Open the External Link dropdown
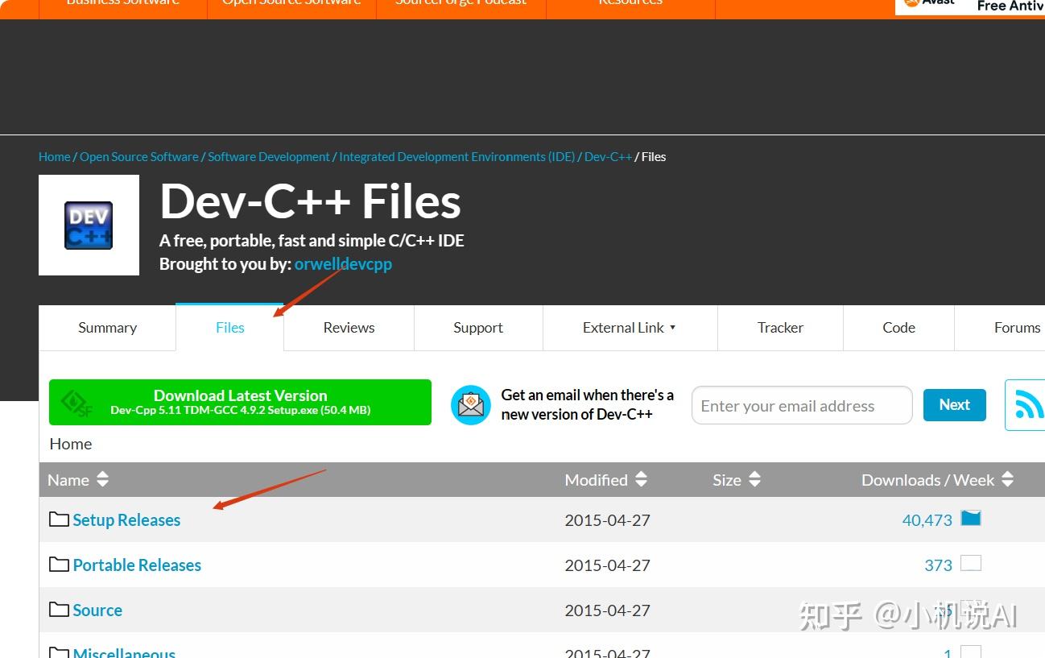 coord(630,328)
